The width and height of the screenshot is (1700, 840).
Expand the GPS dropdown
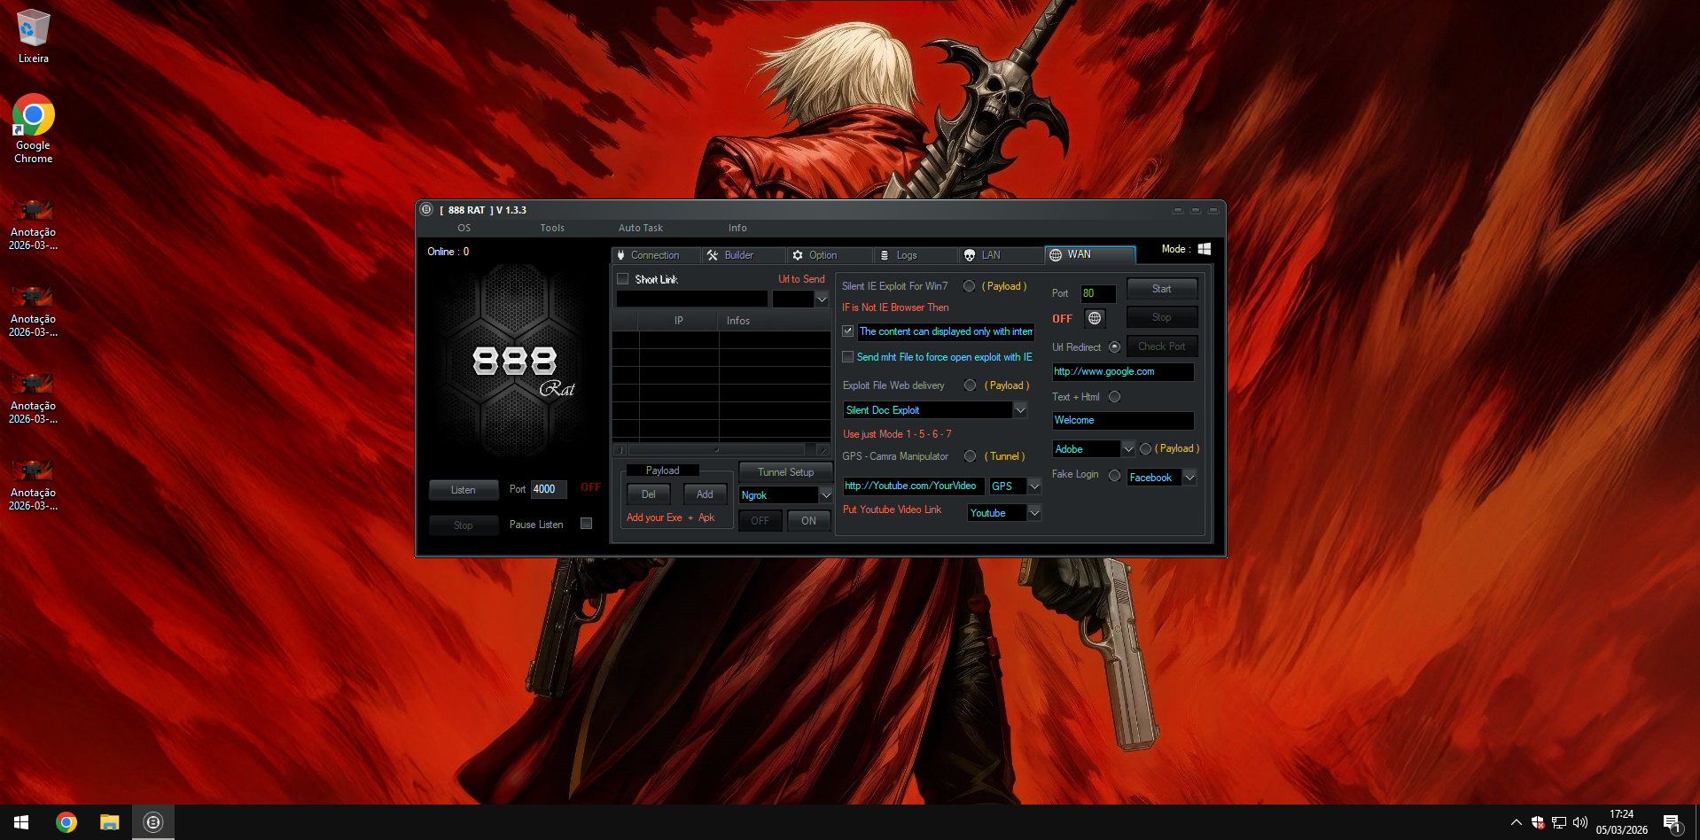click(1033, 486)
